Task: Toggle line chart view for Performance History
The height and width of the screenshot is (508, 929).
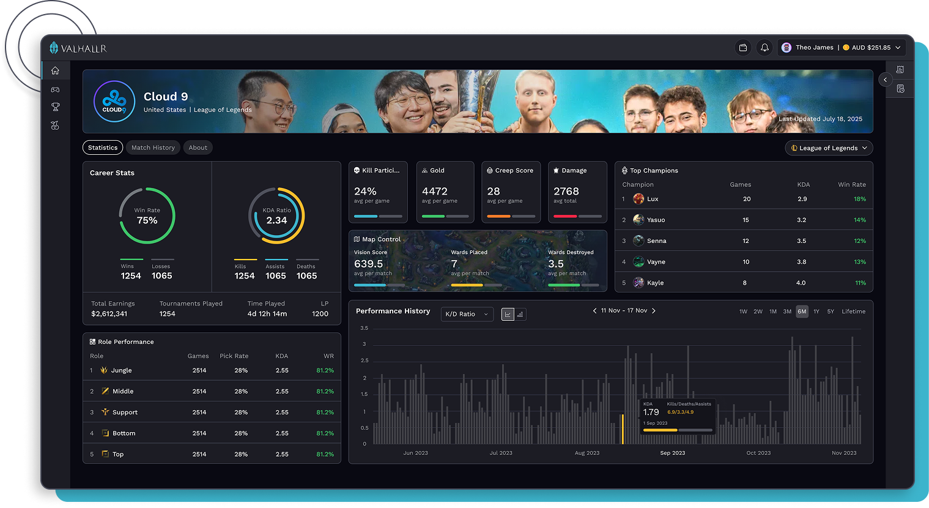Action: pos(508,314)
